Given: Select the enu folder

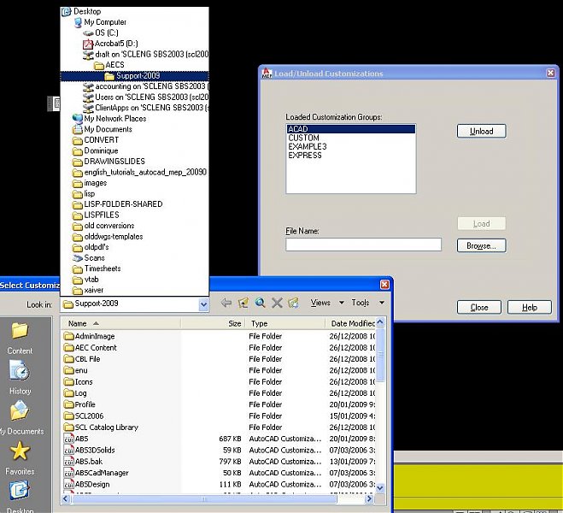Looking at the screenshot, I should 75,370.
